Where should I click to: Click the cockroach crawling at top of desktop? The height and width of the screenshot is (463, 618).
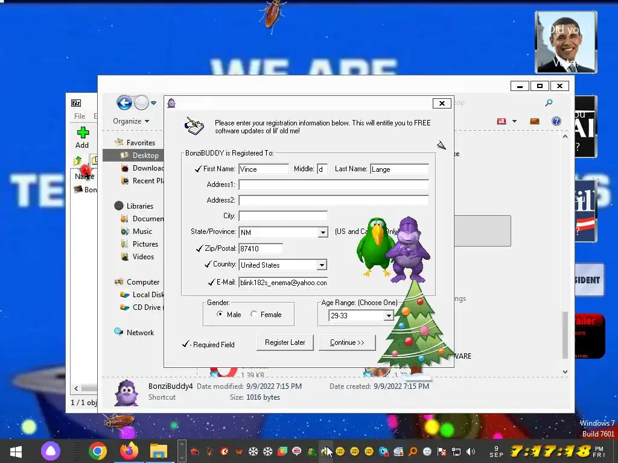[273, 16]
